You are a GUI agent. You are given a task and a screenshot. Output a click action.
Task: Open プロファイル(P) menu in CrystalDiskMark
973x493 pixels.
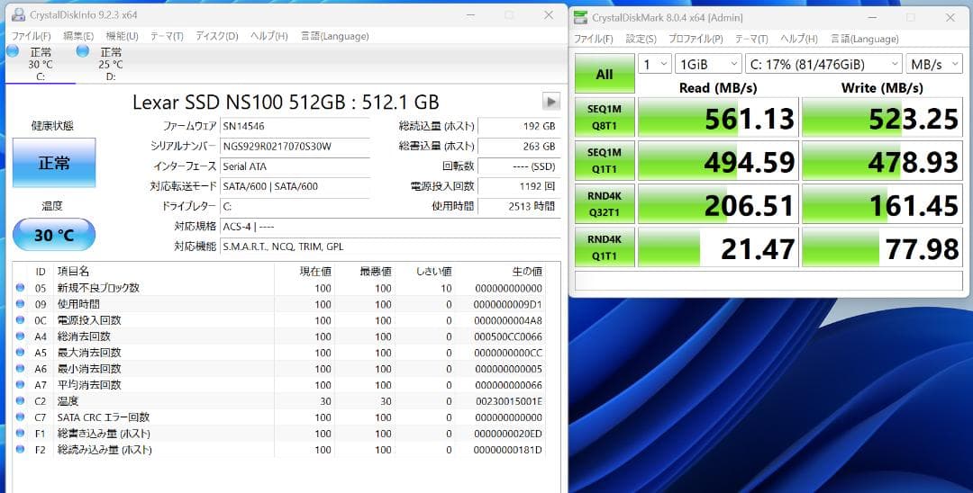696,39
